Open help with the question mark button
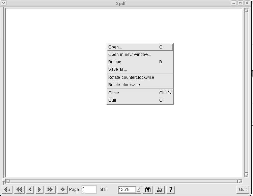Screen dimensions: 253x196 coord(171,190)
